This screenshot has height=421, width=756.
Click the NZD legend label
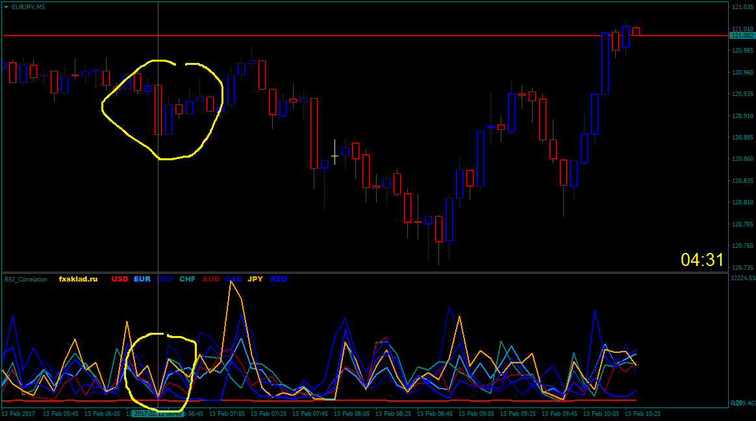(278, 280)
